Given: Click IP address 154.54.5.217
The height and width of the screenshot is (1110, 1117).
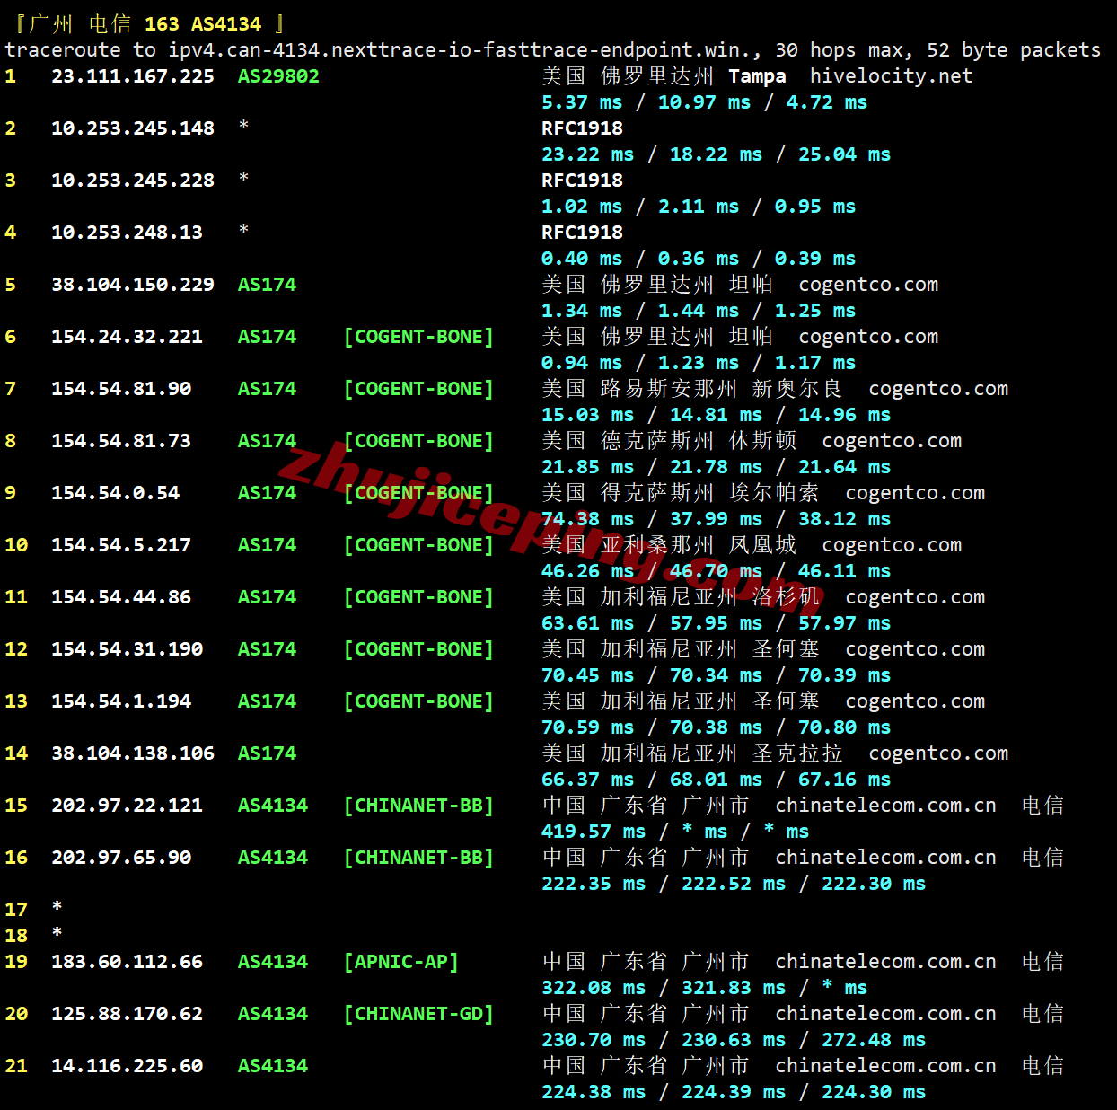Looking at the screenshot, I should point(121,545).
